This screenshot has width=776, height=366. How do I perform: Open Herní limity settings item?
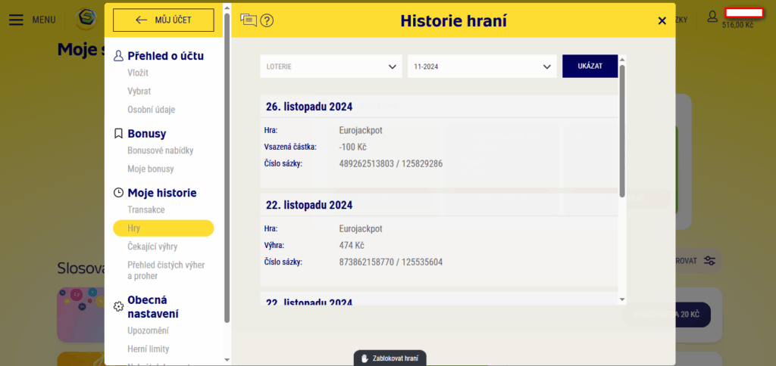coord(149,349)
